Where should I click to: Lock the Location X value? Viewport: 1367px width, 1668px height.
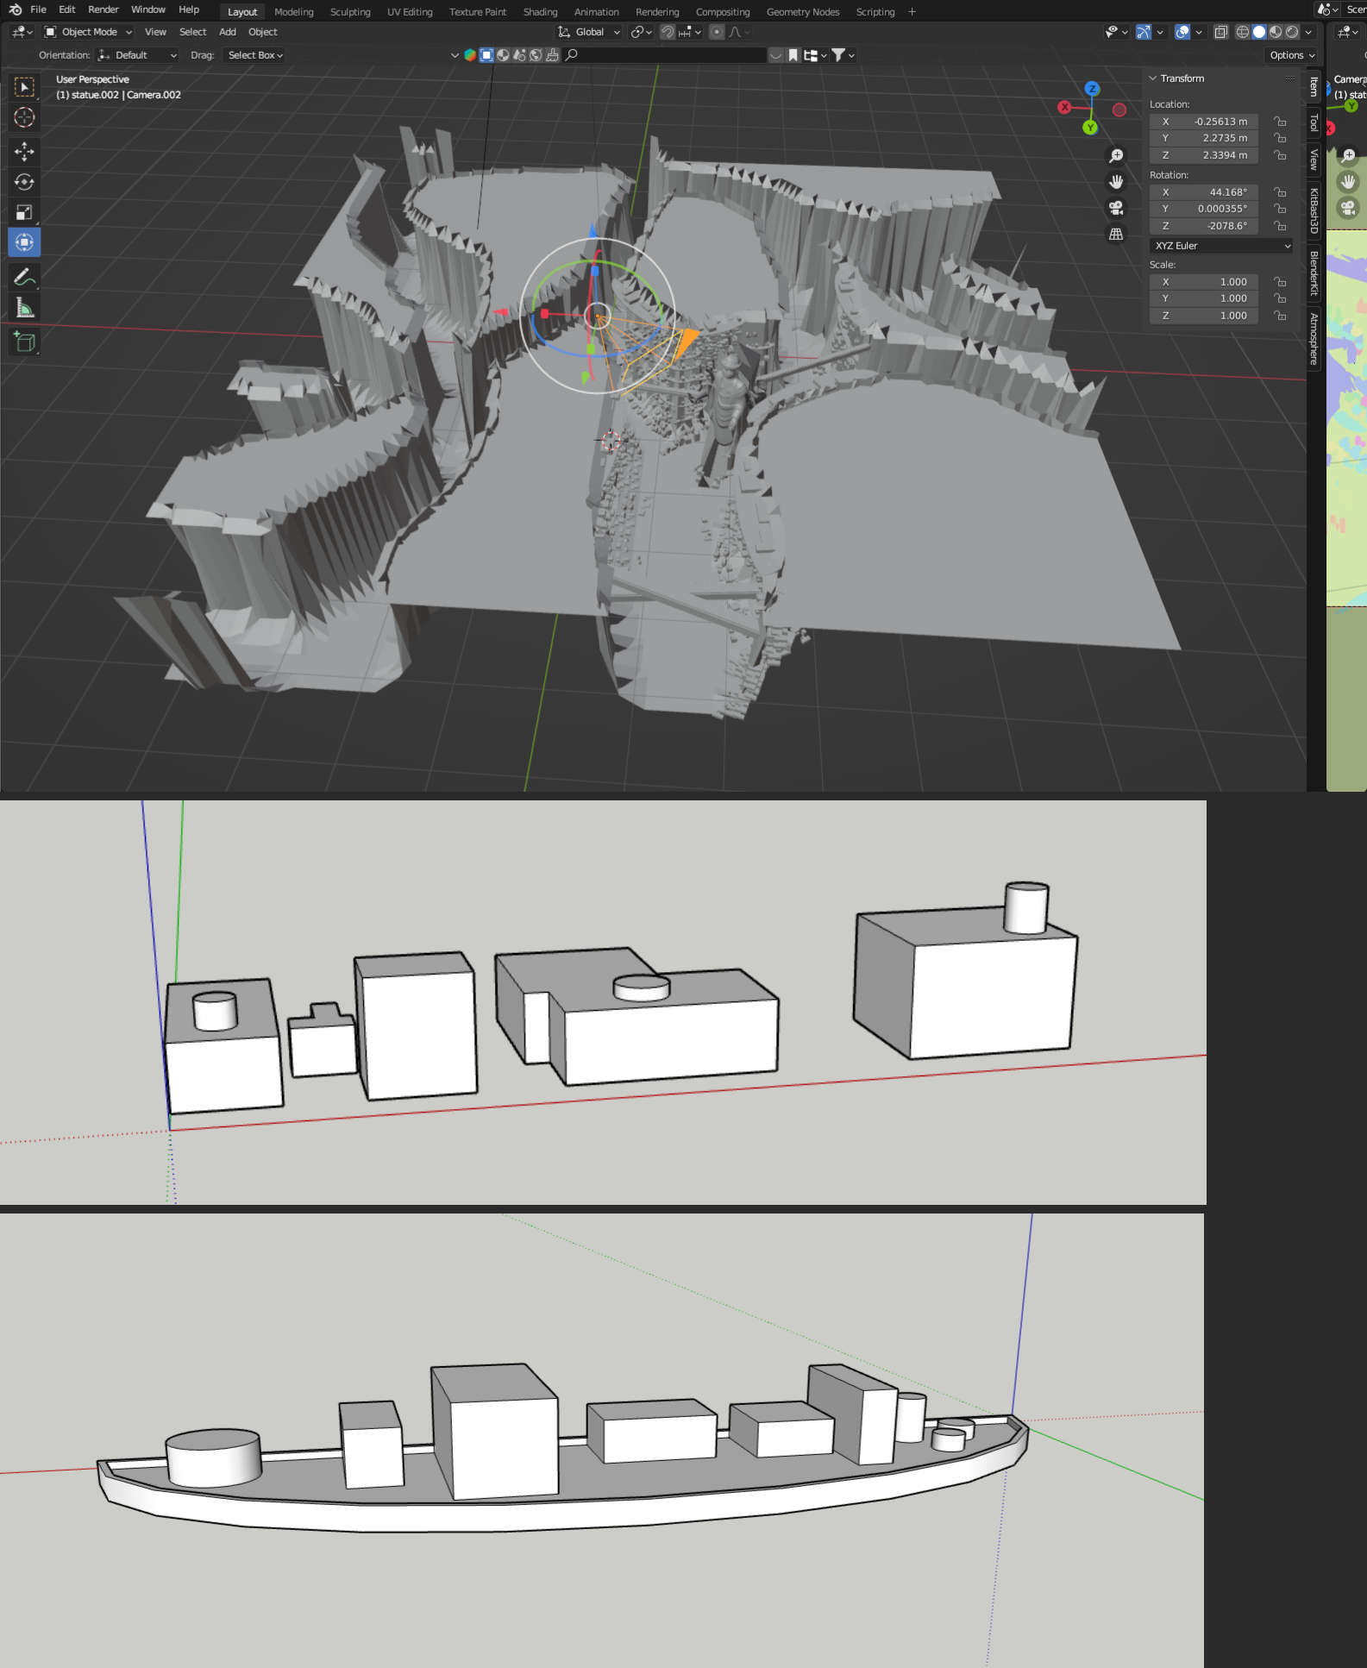pyautogui.click(x=1280, y=122)
